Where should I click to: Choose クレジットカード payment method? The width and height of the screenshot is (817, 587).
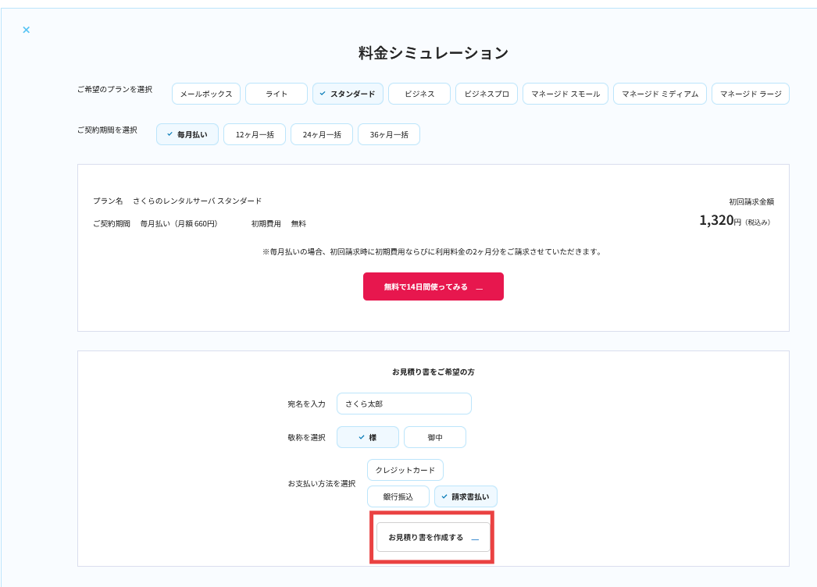click(x=405, y=470)
